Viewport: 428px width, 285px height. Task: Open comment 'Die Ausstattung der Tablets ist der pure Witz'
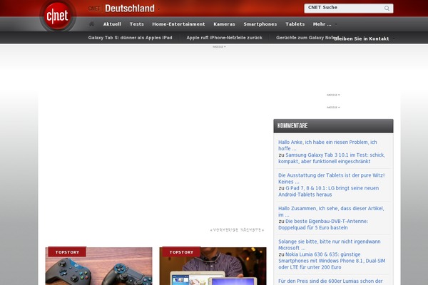click(332, 178)
